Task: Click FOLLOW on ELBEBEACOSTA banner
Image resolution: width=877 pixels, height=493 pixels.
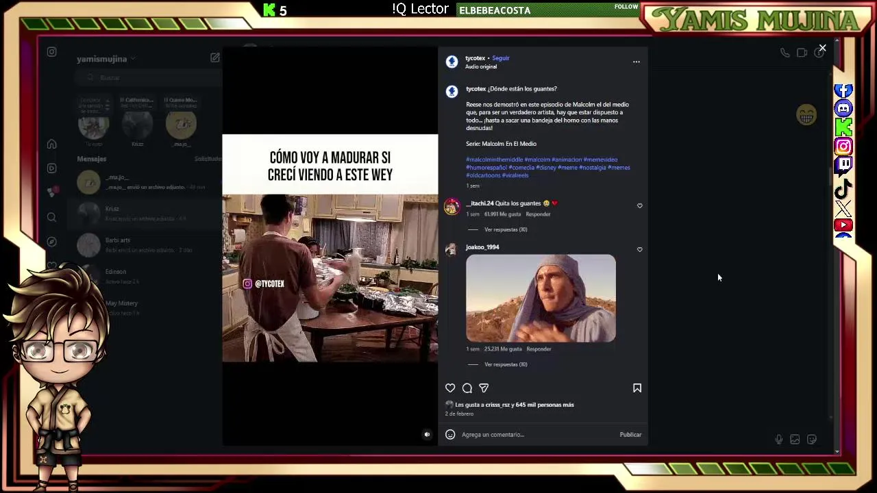Action: pyautogui.click(x=626, y=7)
